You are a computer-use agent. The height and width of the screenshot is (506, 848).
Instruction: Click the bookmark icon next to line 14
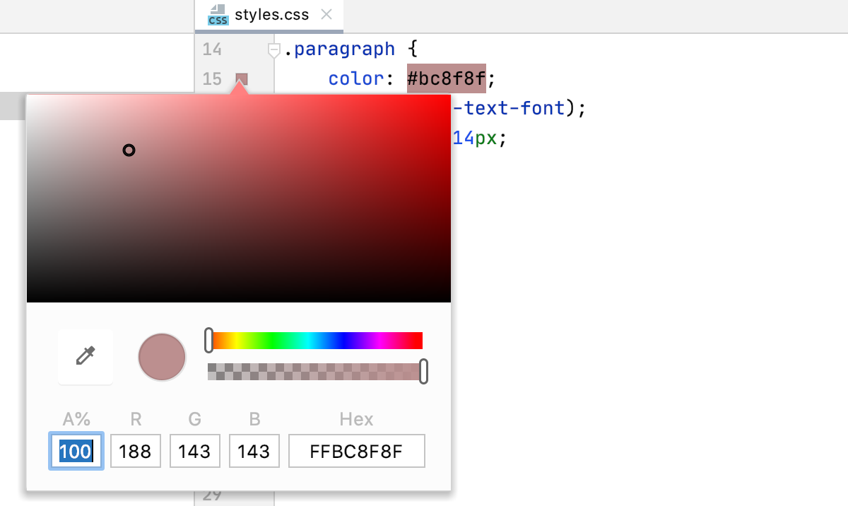pyautogui.click(x=275, y=48)
